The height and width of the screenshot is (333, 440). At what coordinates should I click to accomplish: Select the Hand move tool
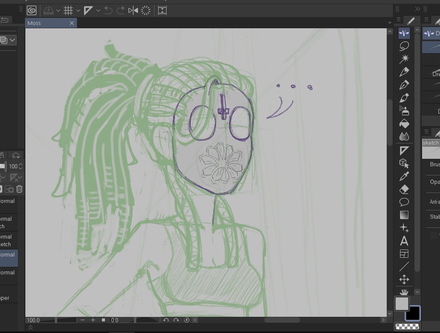coord(404,292)
